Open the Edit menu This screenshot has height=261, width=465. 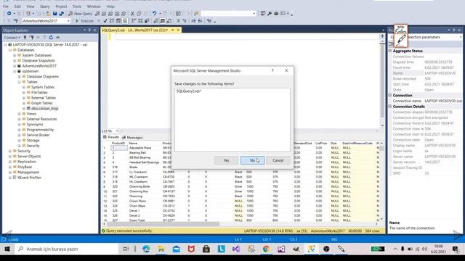(x=17, y=7)
